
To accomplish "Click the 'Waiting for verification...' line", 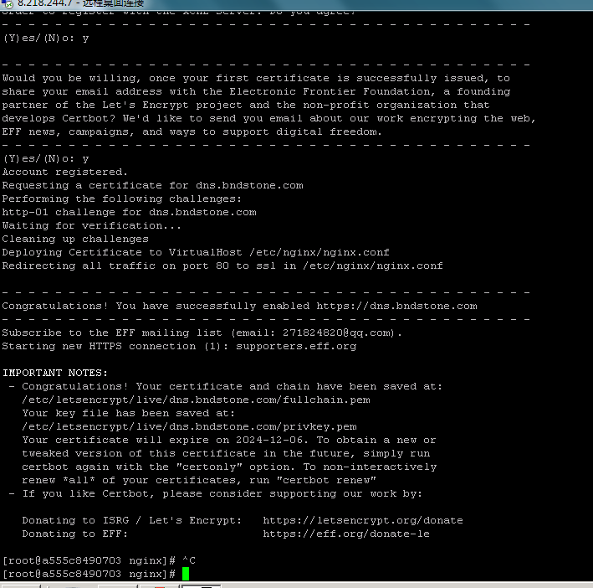I will (x=92, y=225).
